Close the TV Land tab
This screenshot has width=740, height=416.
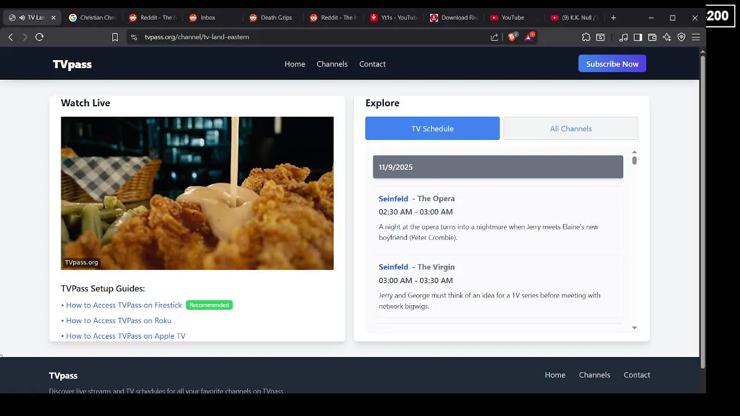tap(53, 18)
